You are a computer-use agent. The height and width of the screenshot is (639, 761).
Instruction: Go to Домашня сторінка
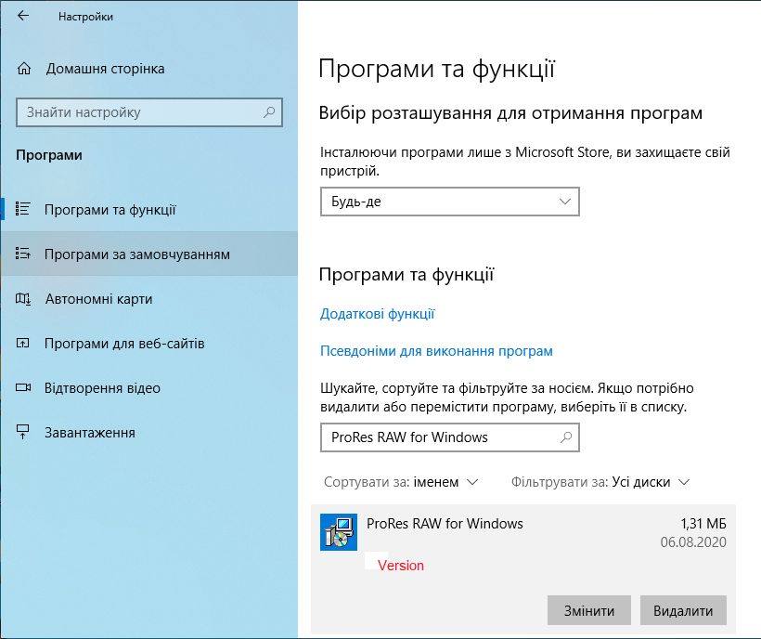point(105,69)
